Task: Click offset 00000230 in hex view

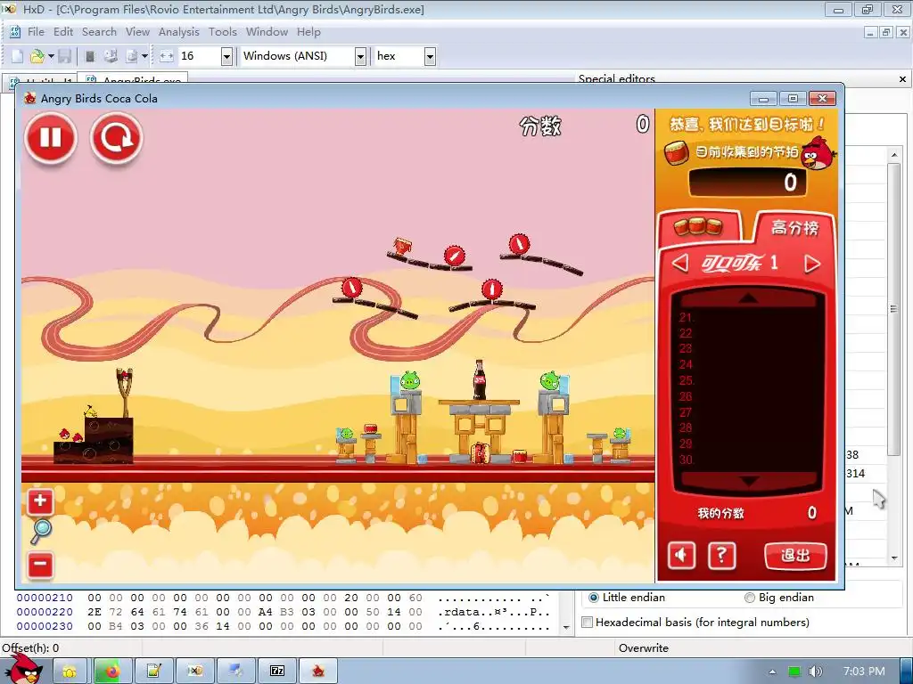Action: pos(45,626)
